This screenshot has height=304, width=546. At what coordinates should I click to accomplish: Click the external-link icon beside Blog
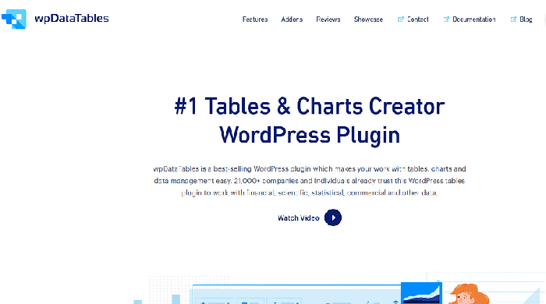pos(513,19)
